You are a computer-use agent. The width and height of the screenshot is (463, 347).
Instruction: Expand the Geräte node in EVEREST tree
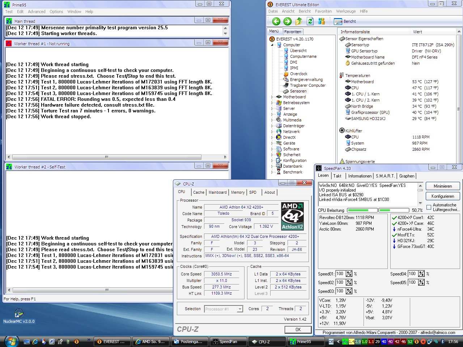tap(272, 143)
